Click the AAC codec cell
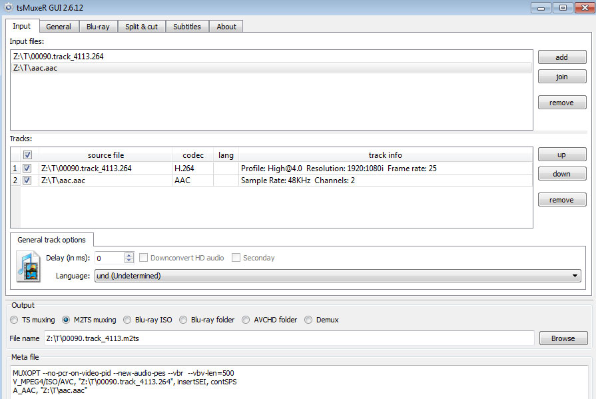 (x=192, y=181)
